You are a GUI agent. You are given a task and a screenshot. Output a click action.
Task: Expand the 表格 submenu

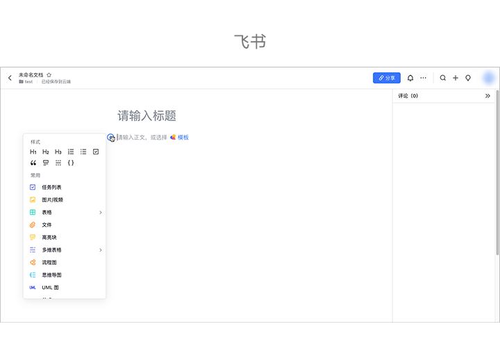tap(65, 212)
